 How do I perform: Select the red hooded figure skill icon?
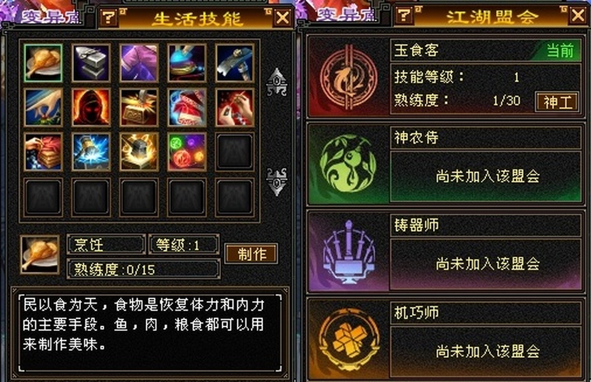tap(91, 108)
